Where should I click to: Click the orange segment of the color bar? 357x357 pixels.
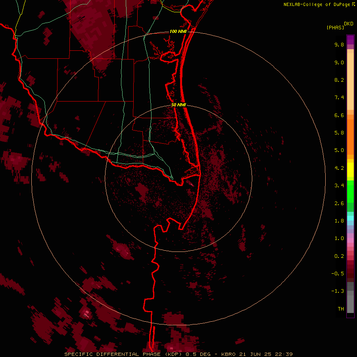(350, 137)
